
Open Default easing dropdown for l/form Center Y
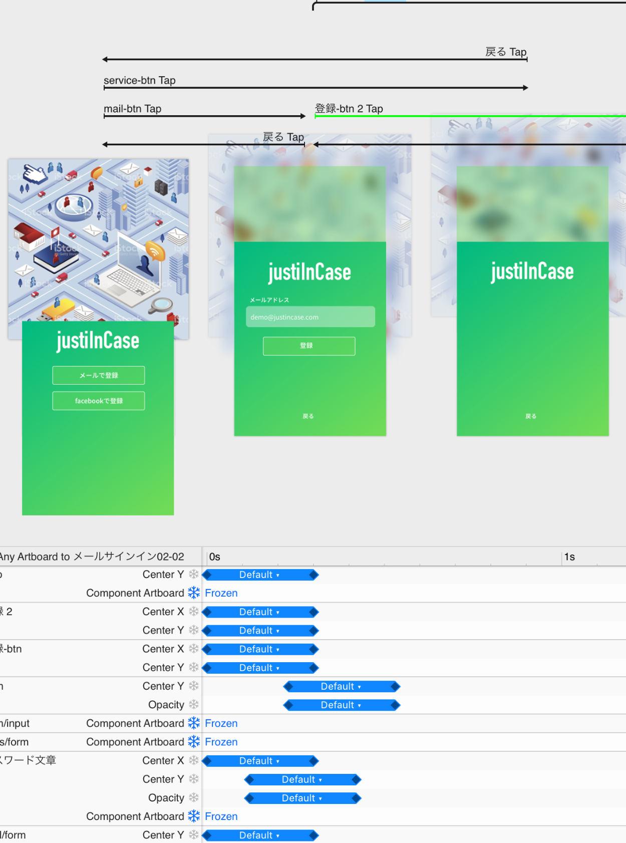(259, 835)
